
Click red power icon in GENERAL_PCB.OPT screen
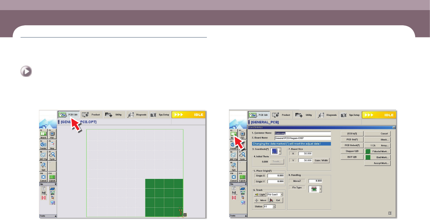coord(43,198)
